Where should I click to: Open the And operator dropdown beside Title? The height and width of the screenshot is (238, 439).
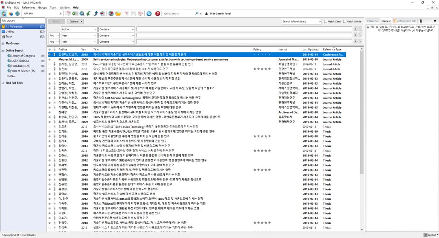(54, 41)
